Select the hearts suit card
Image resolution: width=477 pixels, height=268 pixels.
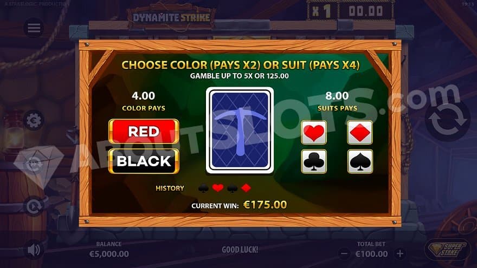(x=314, y=133)
